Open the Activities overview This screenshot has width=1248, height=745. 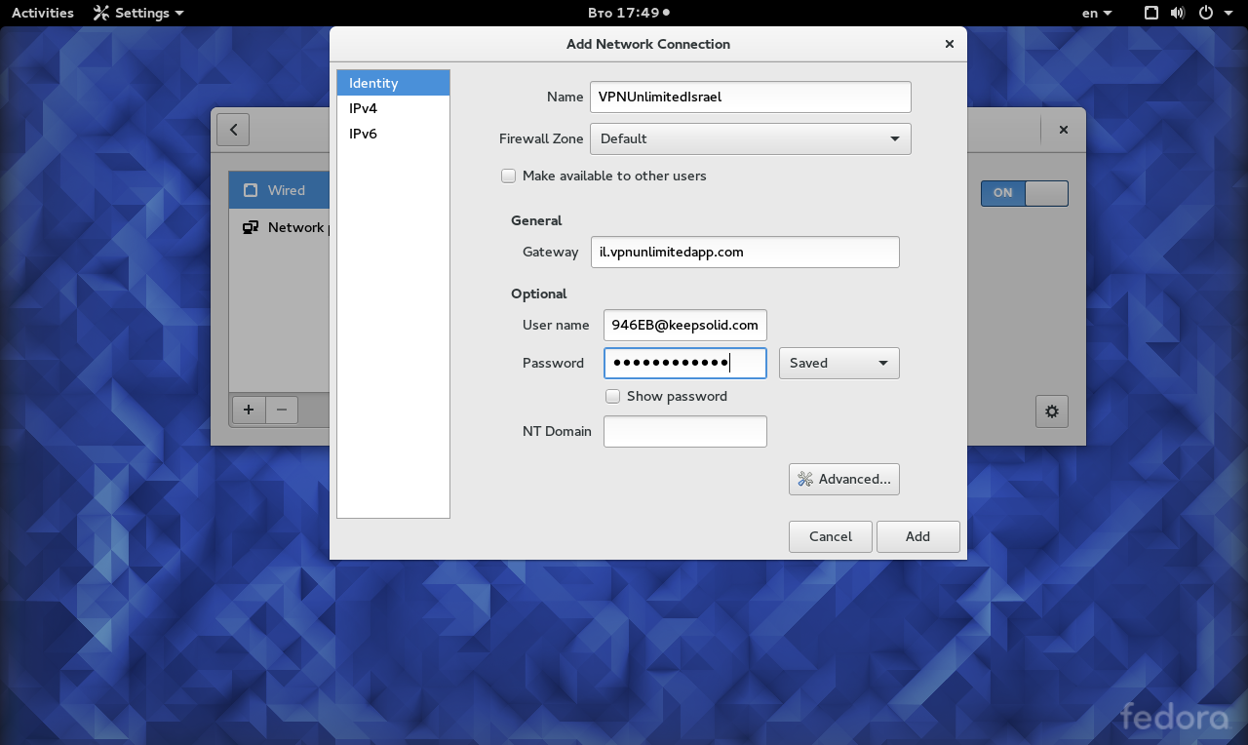tap(43, 13)
